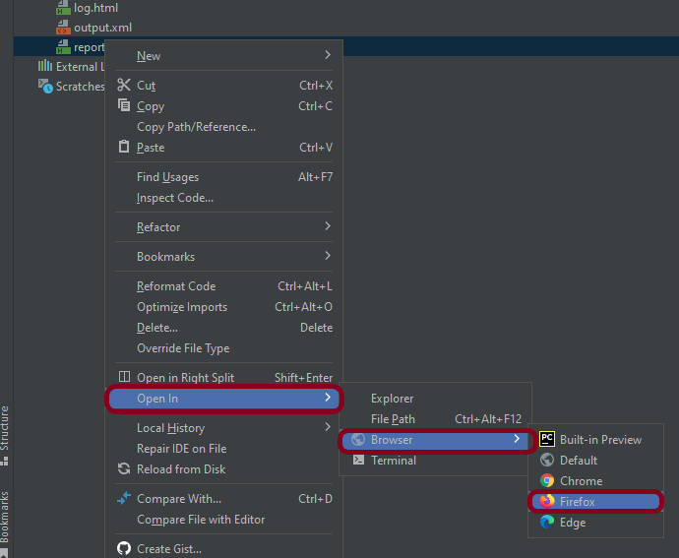Screen dimensions: 679x558
Task: Click the GitHub Create Gist icon
Action: 124,549
